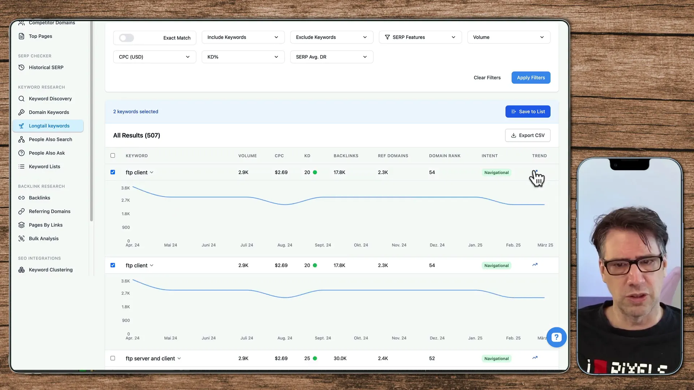The height and width of the screenshot is (390, 694).
Task: Go to Historical SERP page
Action: point(46,68)
